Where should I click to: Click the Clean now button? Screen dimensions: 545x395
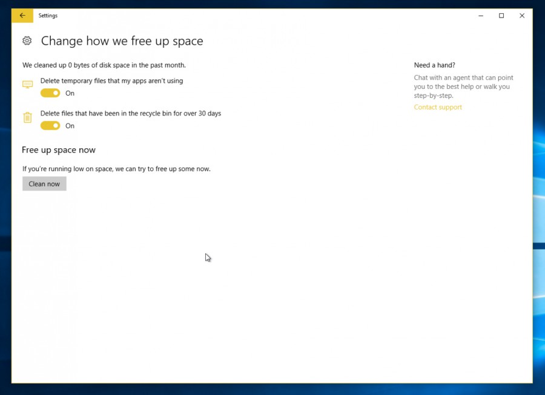pos(44,183)
